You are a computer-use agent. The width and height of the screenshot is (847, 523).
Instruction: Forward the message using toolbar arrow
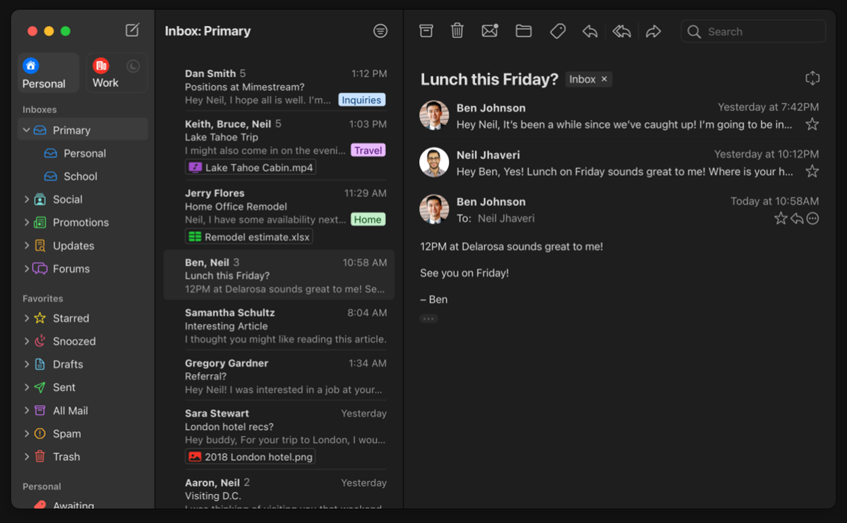(654, 31)
